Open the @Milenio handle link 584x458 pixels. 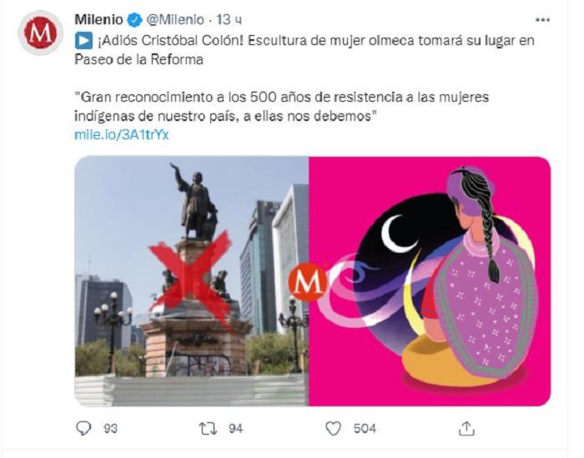click(x=175, y=19)
